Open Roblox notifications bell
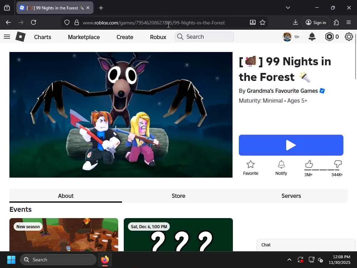The image size is (357, 268). (x=312, y=37)
